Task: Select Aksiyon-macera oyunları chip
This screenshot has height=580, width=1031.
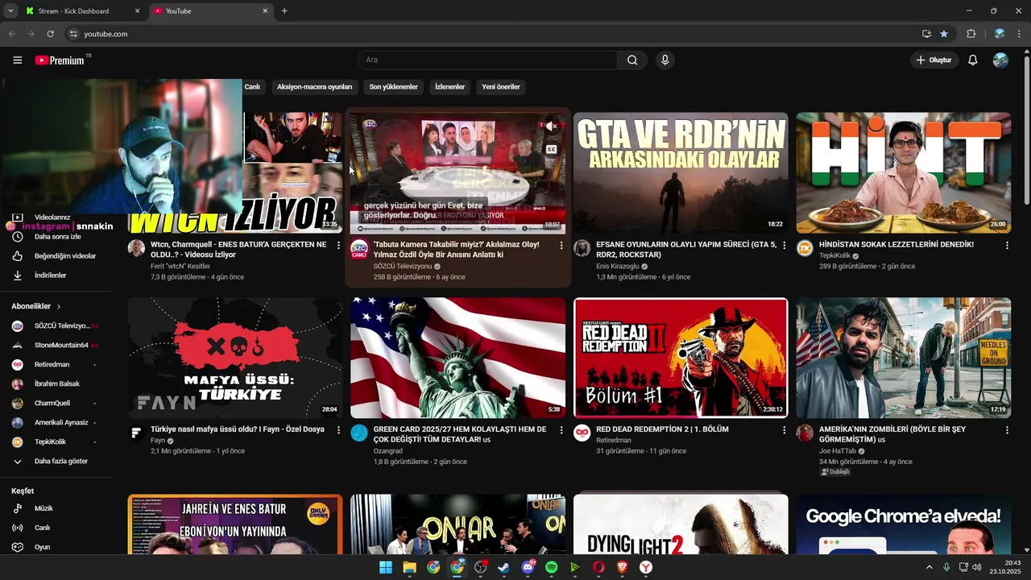Action: pos(315,87)
